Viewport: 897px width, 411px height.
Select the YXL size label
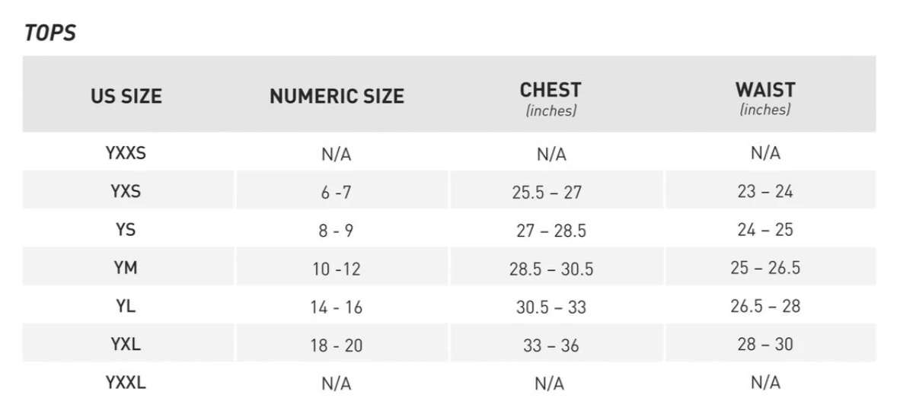(x=126, y=344)
